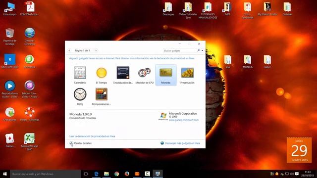The image size is (317, 178).
Task: Collapse details with Ocultar detalles
Action: pyautogui.click(x=80, y=143)
